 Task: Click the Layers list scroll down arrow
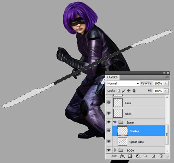167,151
